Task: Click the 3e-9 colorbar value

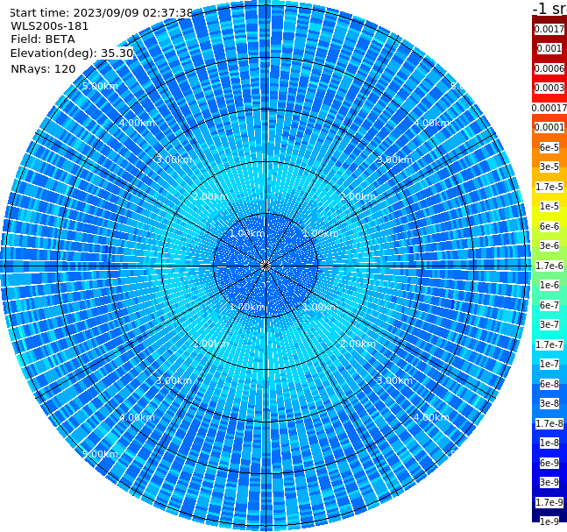Action: click(x=549, y=482)
